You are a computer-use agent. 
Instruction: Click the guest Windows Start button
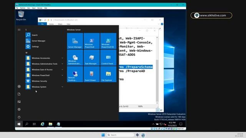(x=19, y=124)
